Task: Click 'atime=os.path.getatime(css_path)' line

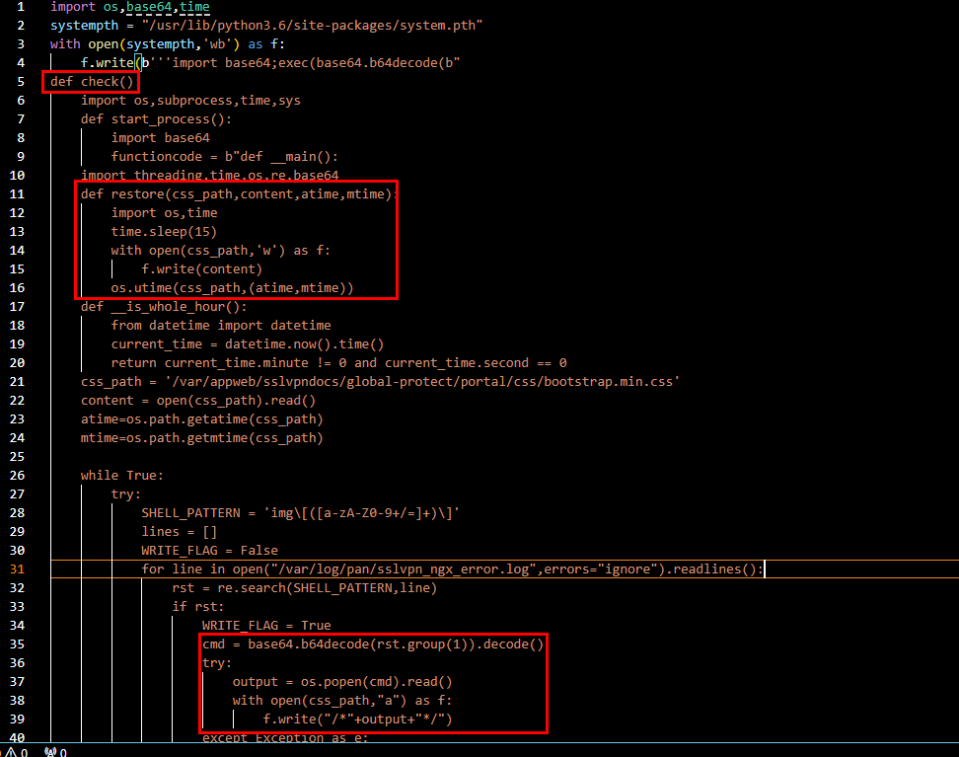Action: click(x=202, y=418)
